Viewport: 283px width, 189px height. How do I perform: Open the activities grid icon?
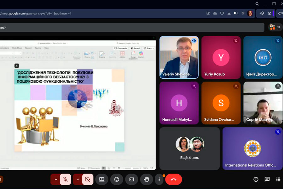point(278,179)
